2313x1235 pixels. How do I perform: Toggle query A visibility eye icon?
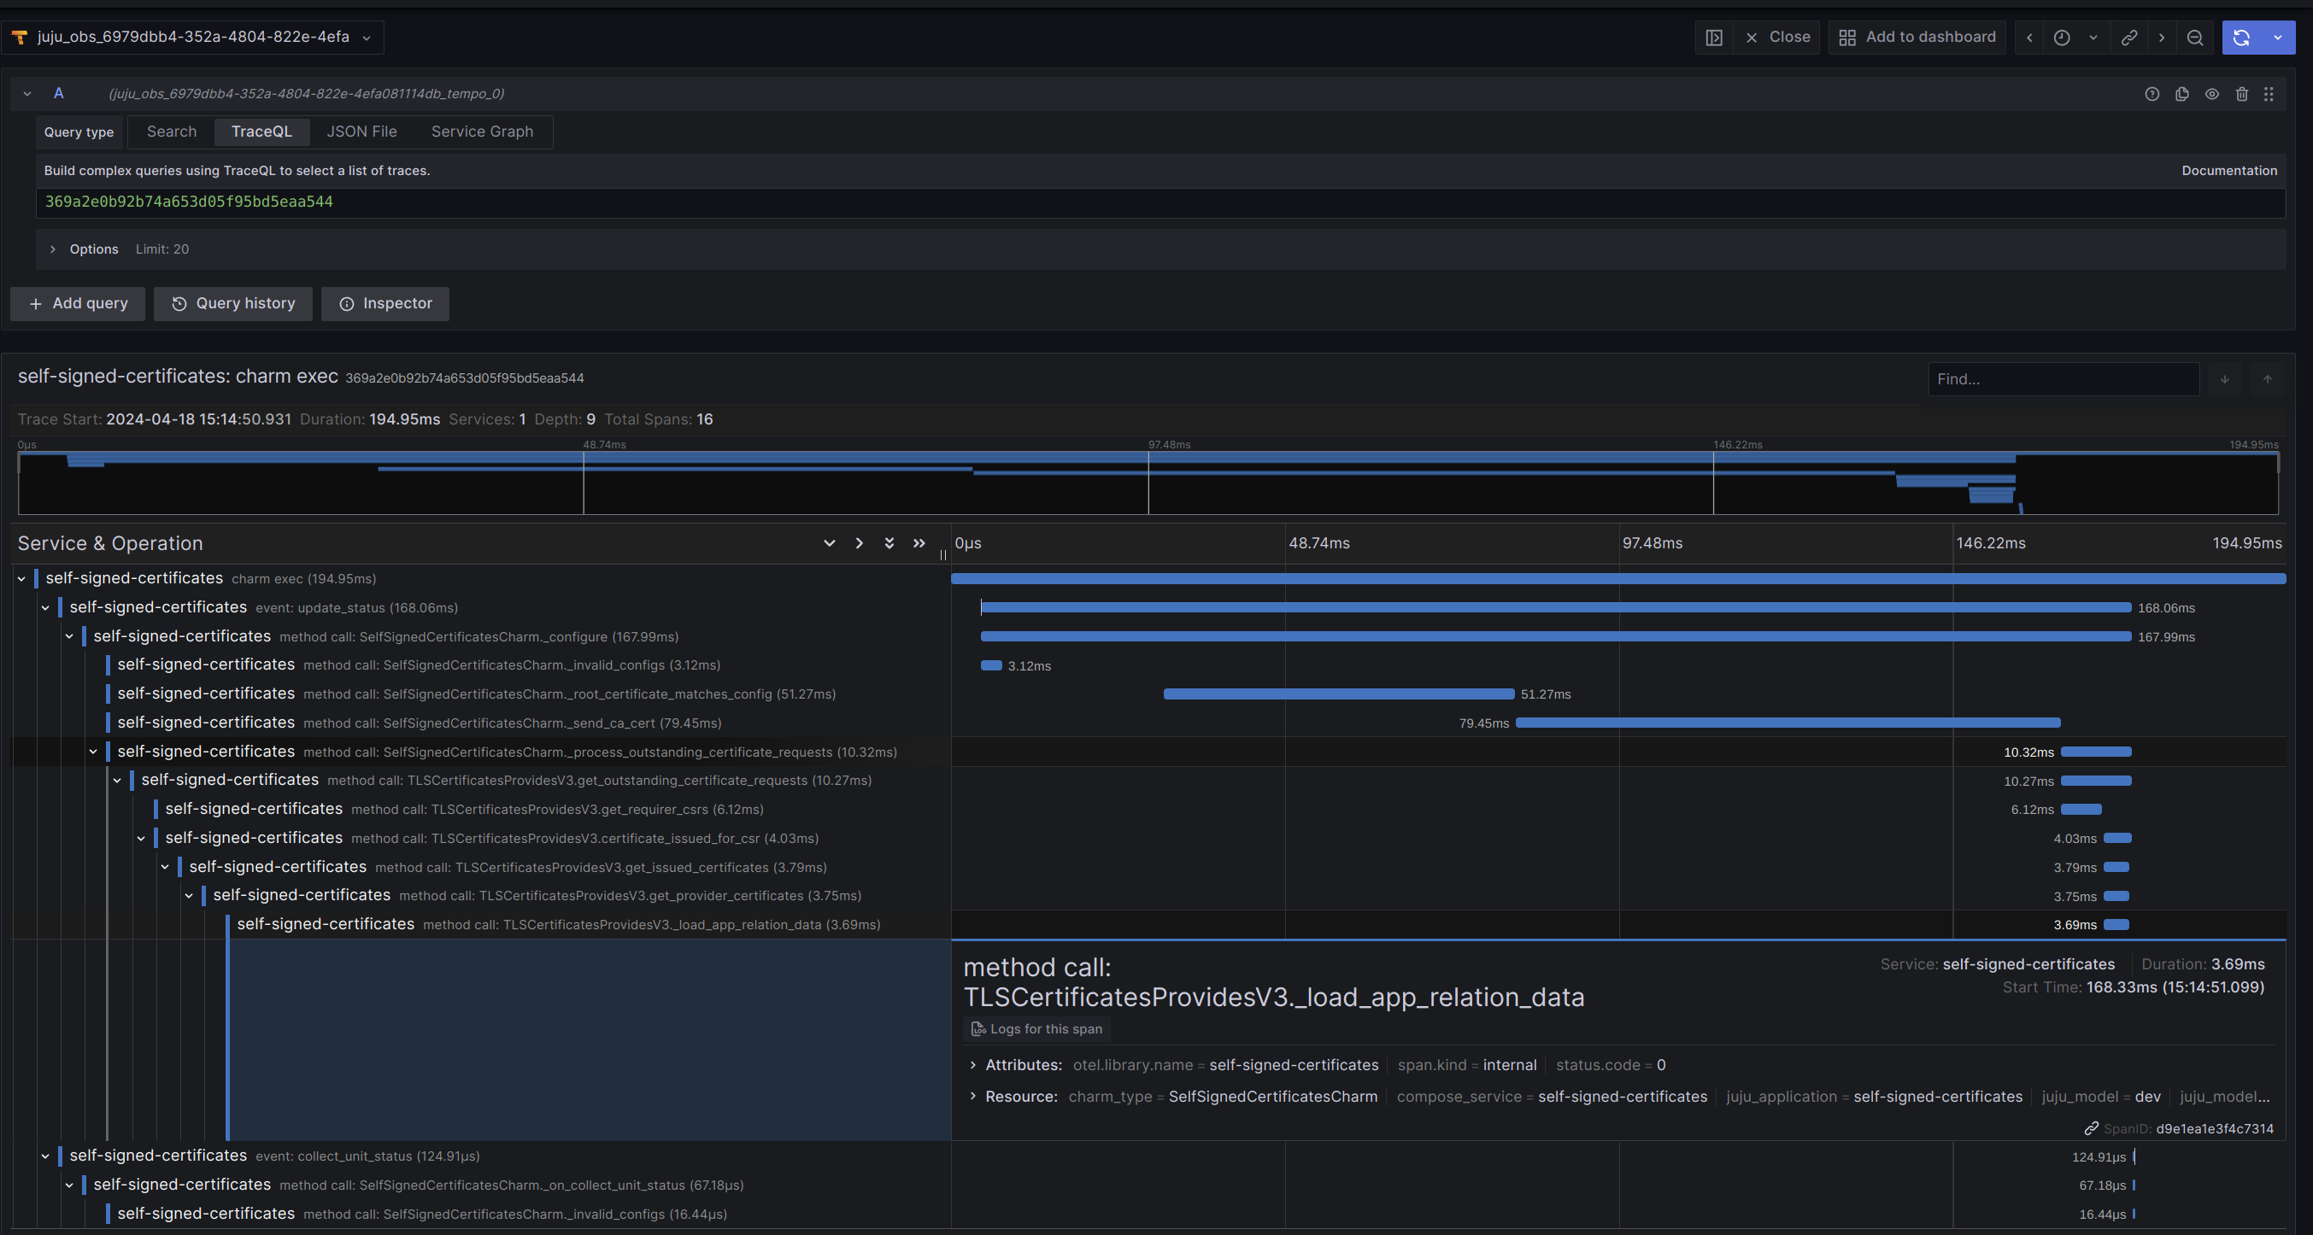point(2211,94)
